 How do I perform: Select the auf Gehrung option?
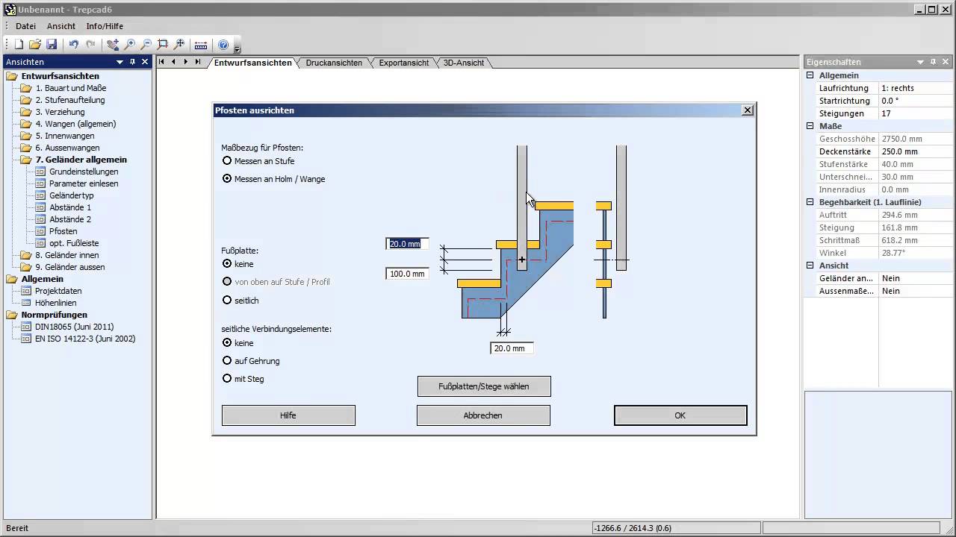pos(227,361)
